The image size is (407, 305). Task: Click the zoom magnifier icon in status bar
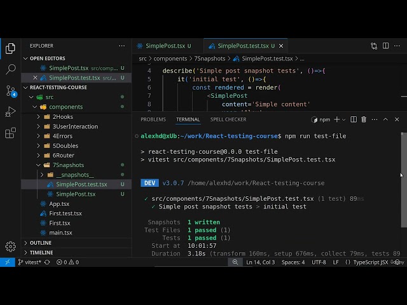[235, 262]
